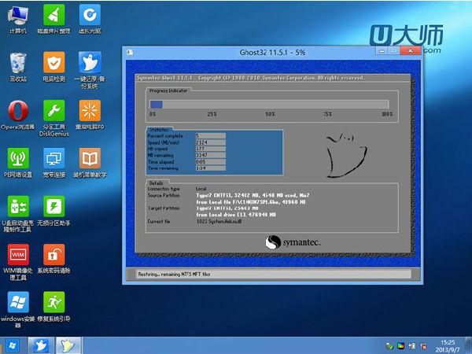Open the computer detection shield icon

pyautogui.click(x=53, y=63)
